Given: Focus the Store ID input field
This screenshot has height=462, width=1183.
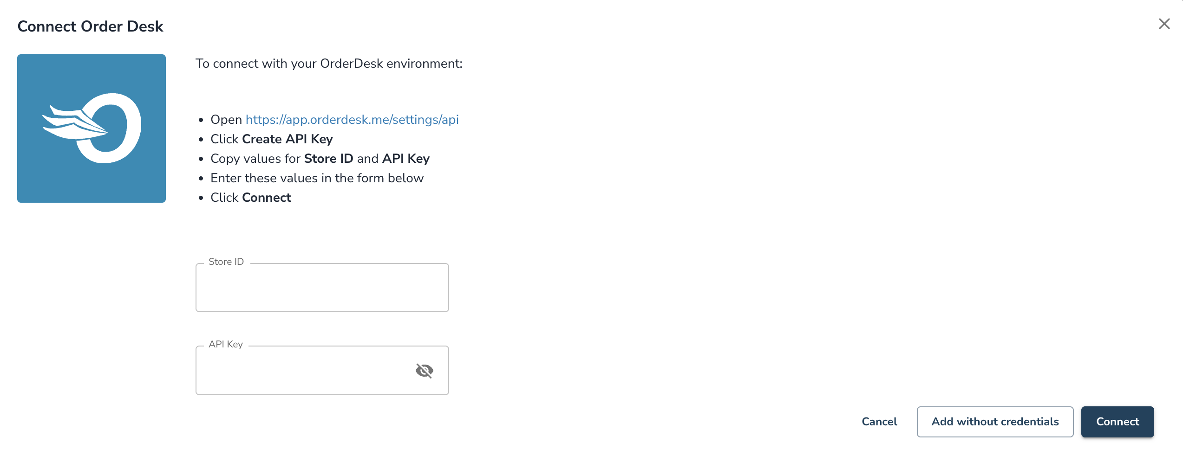Looking at the screenshot, I should (x=322, y=288).
